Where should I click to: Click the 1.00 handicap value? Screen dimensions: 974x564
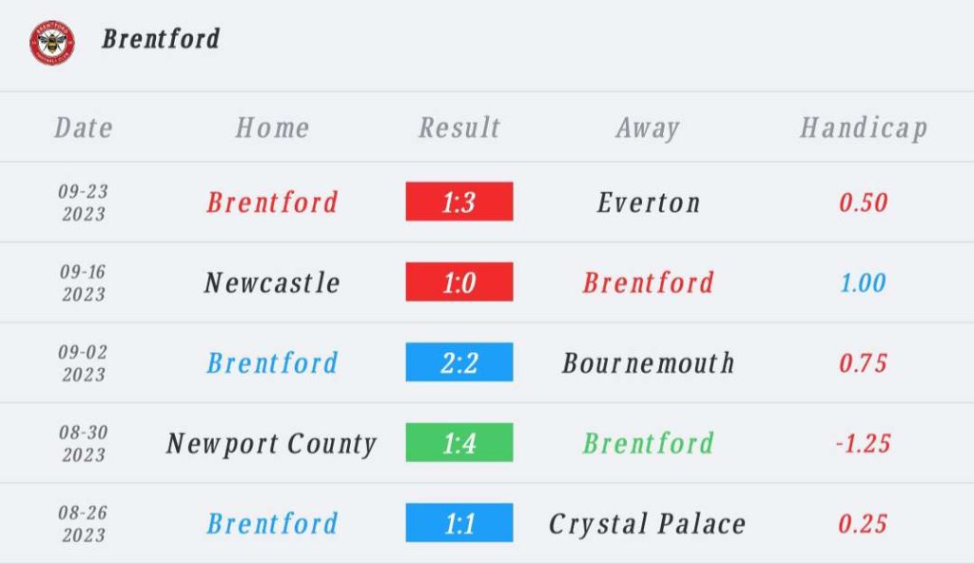click(863, 282)
